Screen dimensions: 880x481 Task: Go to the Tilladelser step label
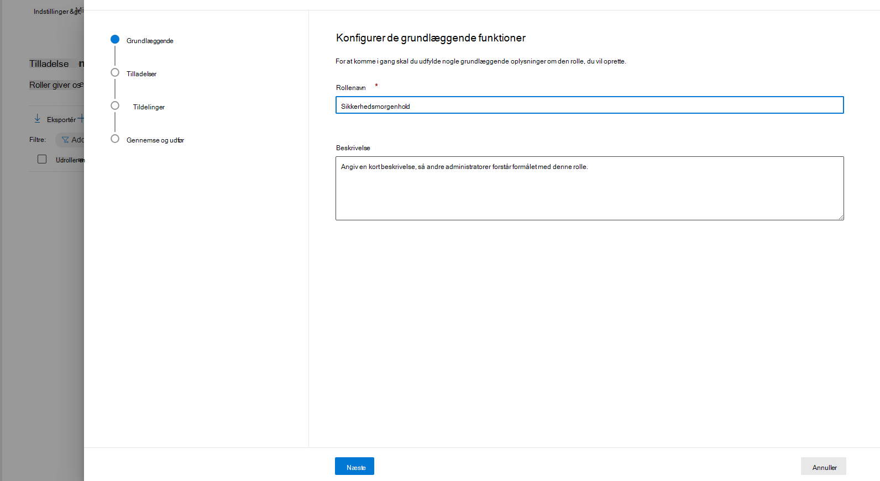pyautogui.click(x=142, y=74)
